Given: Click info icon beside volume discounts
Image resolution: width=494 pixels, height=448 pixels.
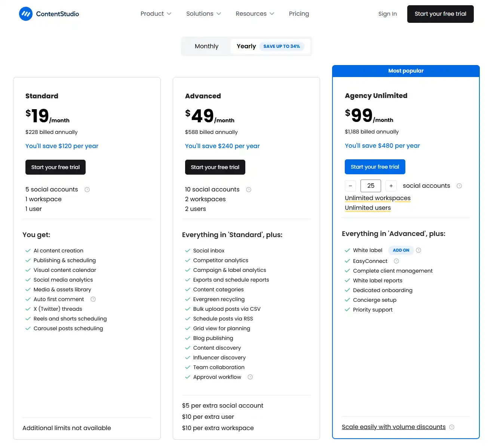Looking at the screenshot, I should pos(452,427).
